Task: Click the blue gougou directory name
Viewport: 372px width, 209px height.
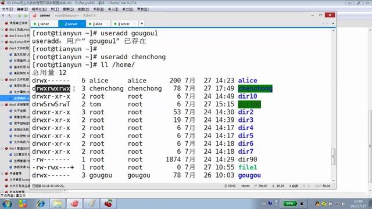Action: (x=249, y=175)
